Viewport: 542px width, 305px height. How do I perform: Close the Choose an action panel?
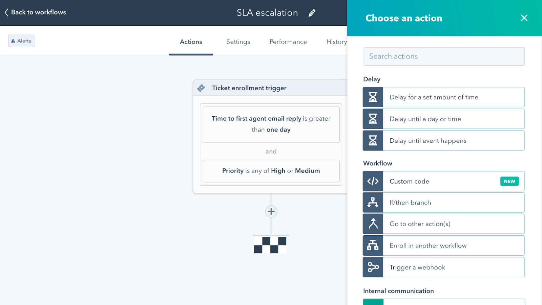(524, 18)
